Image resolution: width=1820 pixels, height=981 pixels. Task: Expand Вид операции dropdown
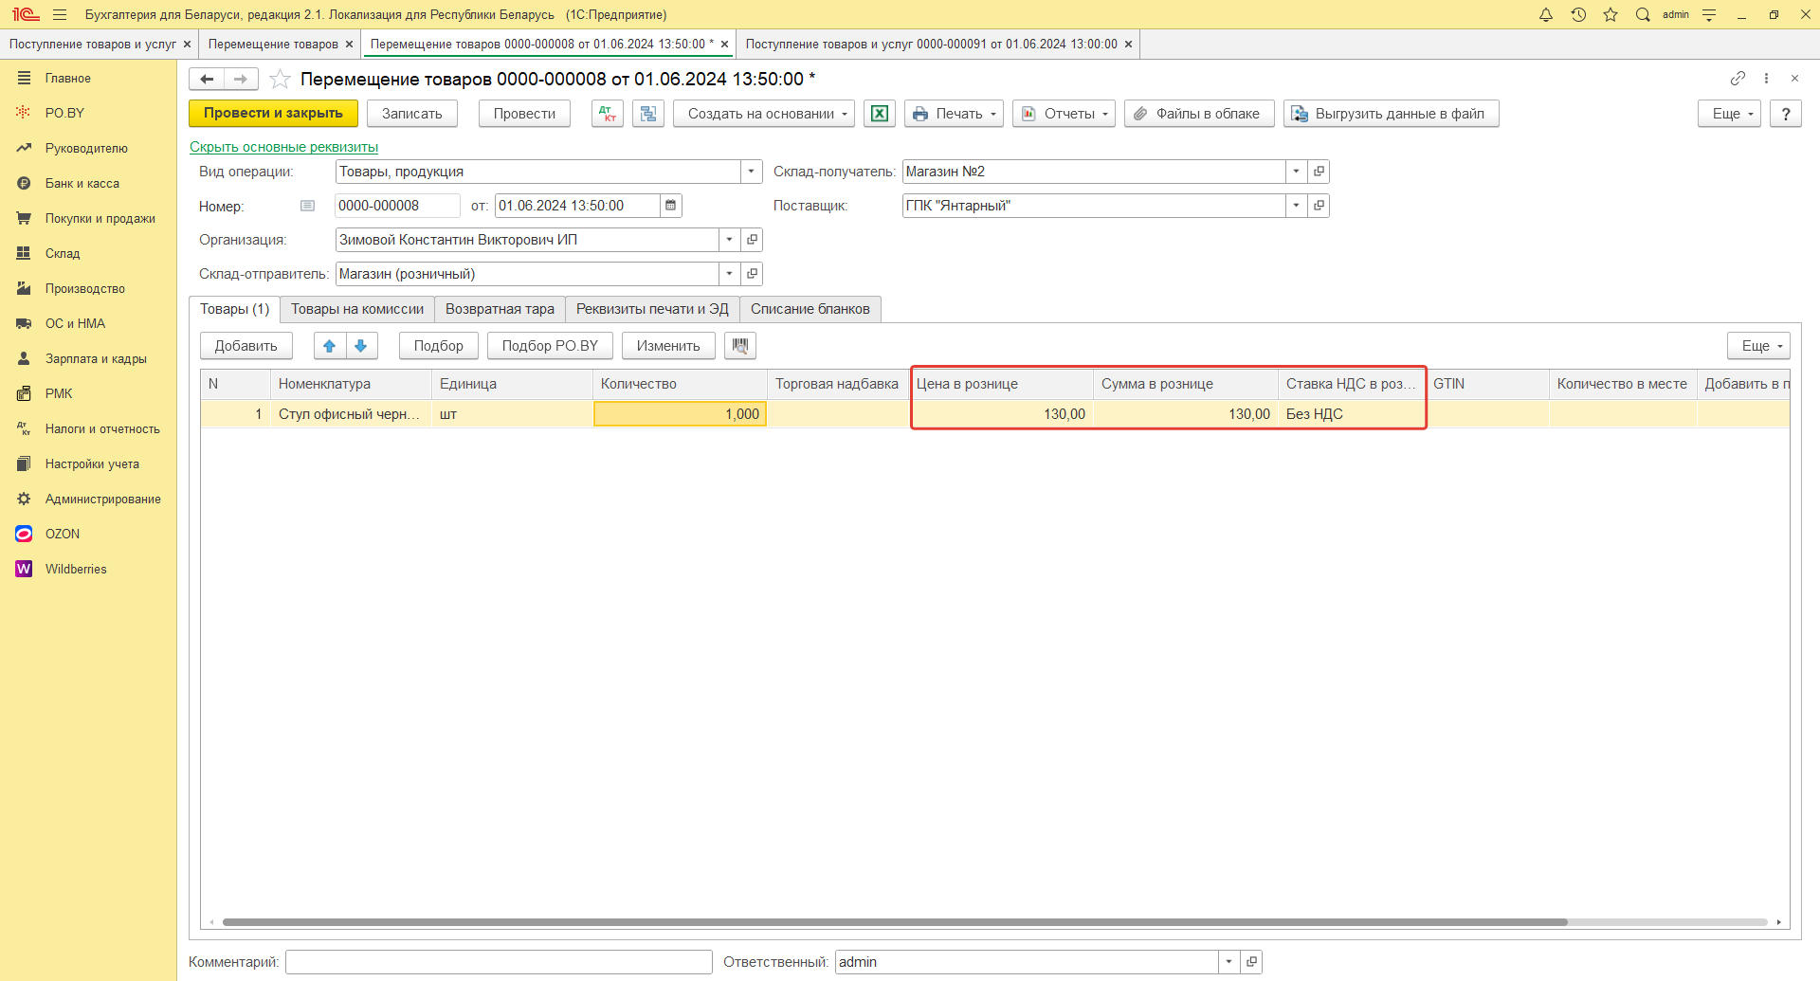[x=751, y=172]
